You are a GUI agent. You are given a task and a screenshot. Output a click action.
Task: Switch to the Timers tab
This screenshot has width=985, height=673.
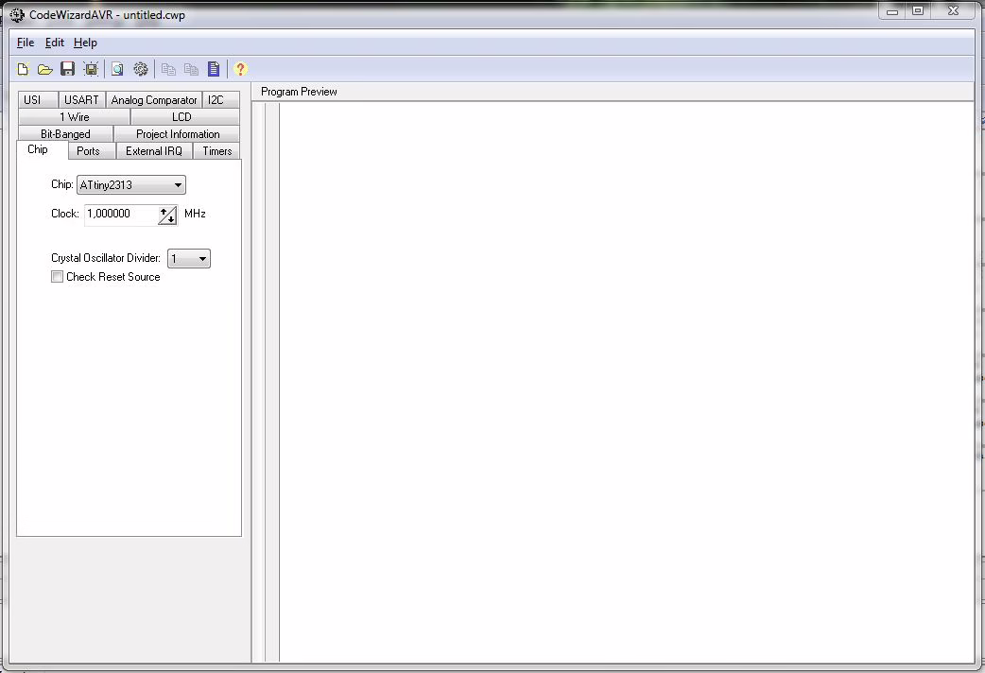click(x=216, y=151)
